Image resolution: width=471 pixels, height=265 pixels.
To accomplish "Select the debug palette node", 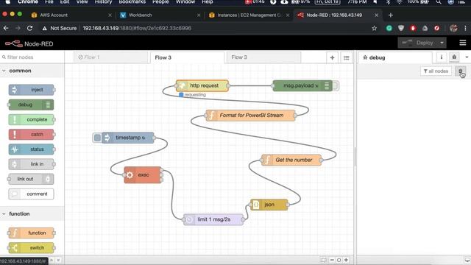I will pyautogui.click(x=31, y=105).
